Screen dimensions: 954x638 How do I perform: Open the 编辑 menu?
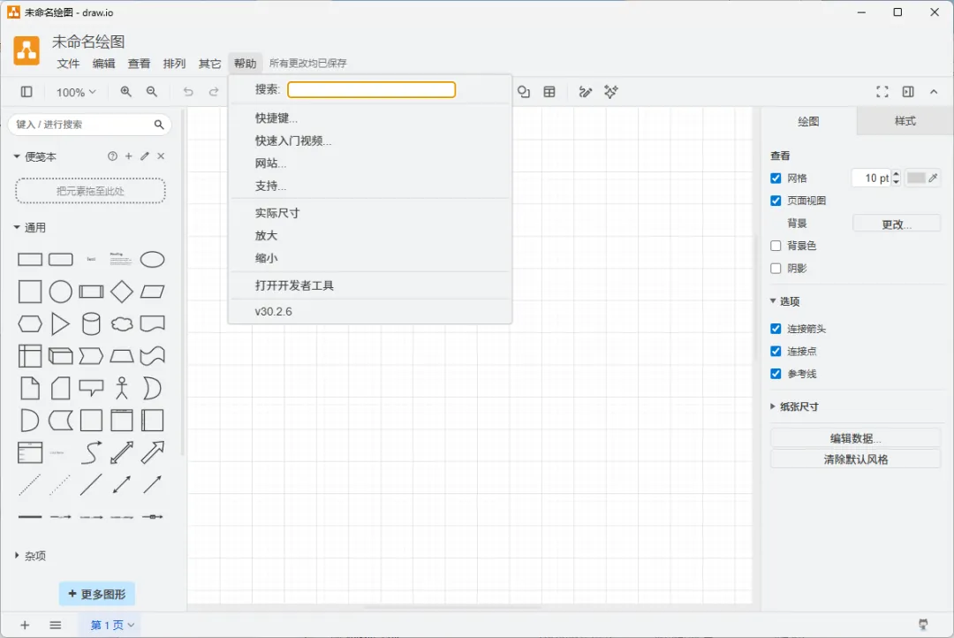click(x=103, y=64)
